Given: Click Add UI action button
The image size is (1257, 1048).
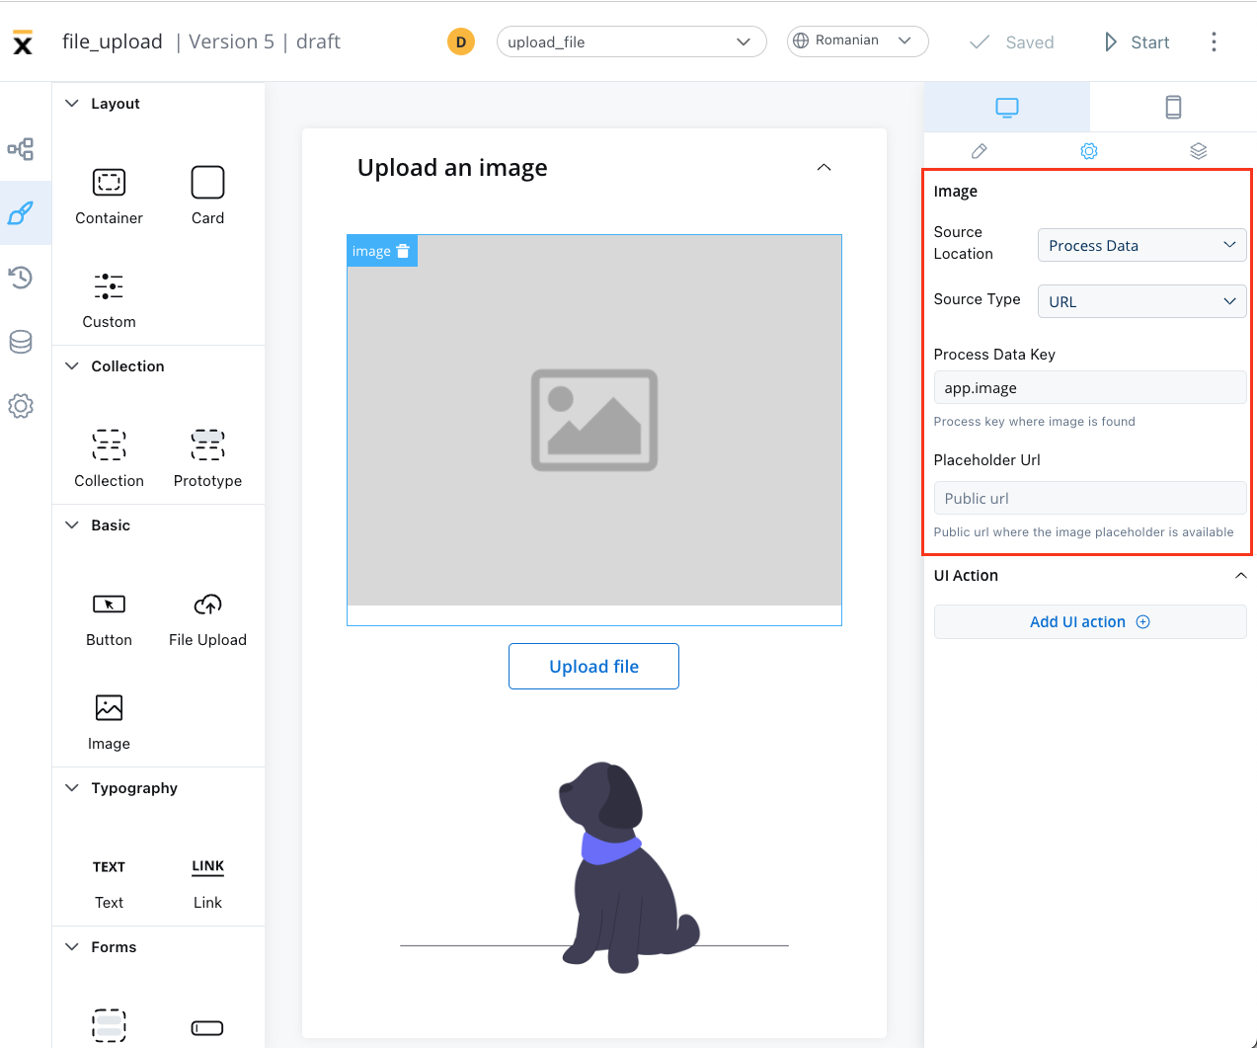Looking at the screenshot, I should pyautogui.click(x=1090, y=622).
